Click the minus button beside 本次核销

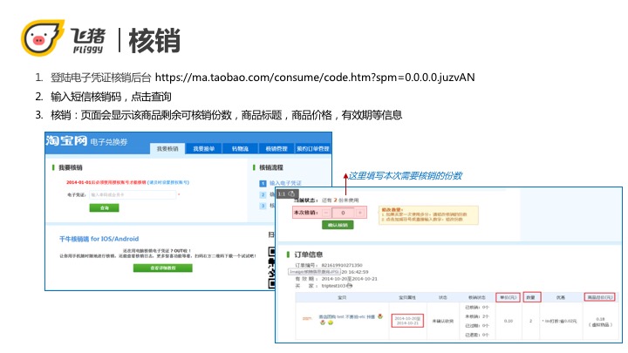point(326,213)
